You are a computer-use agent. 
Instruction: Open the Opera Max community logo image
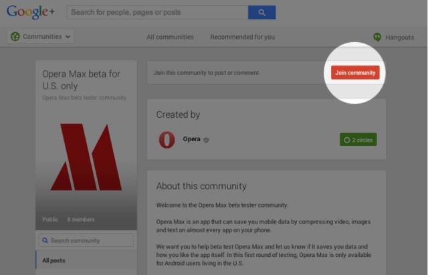86,157
